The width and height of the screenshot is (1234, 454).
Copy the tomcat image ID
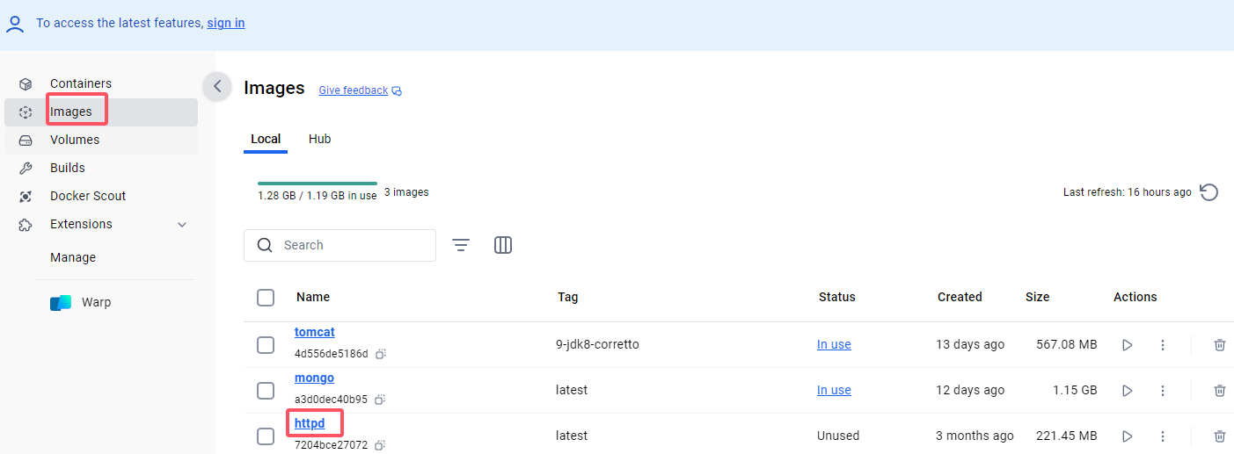[x=381, y=354]
